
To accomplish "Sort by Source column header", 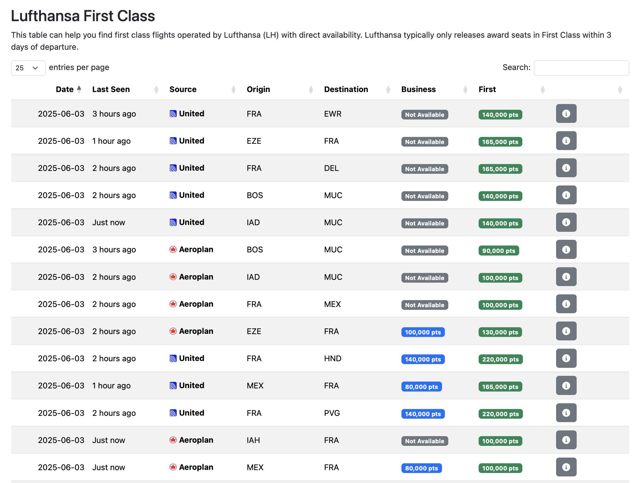I will pos(183,89).
